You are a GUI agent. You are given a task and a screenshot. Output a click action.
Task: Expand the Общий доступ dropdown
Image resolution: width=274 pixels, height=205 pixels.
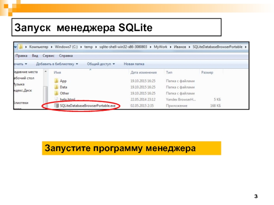coord(101,64)
